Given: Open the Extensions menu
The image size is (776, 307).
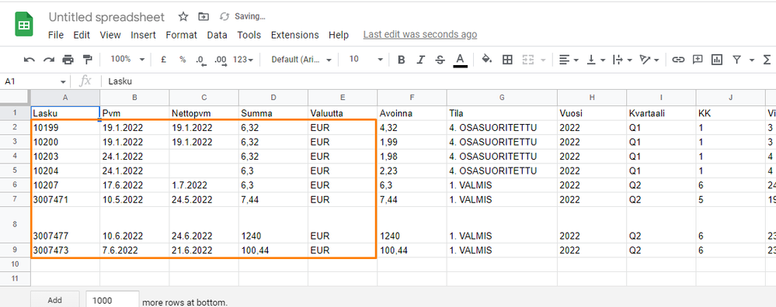Looking at the screenshot, I should click(x=295, y=35).
